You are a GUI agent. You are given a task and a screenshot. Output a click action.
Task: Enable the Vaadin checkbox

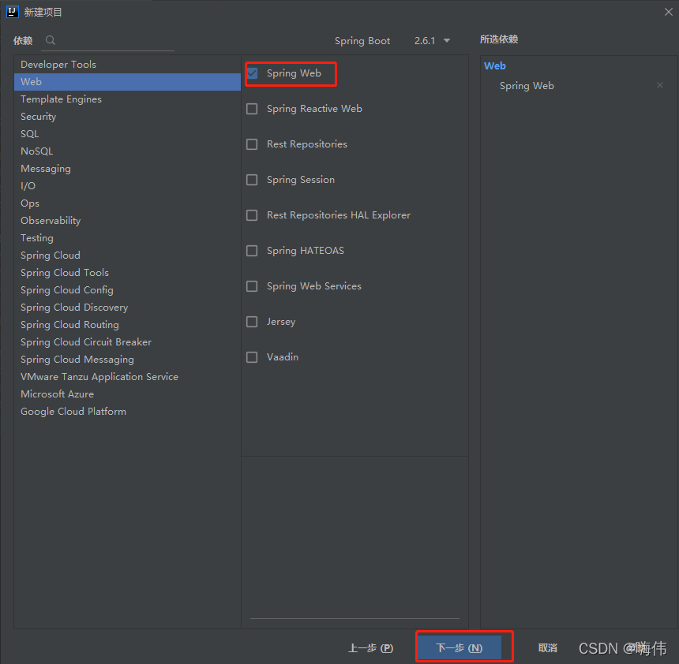252,357
